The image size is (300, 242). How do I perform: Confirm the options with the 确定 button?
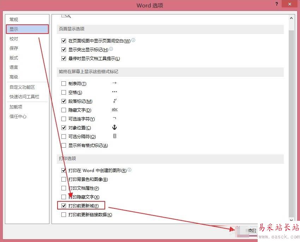247,231
